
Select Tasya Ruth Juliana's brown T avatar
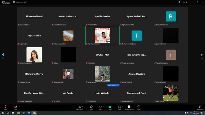(x=171, y=55)
